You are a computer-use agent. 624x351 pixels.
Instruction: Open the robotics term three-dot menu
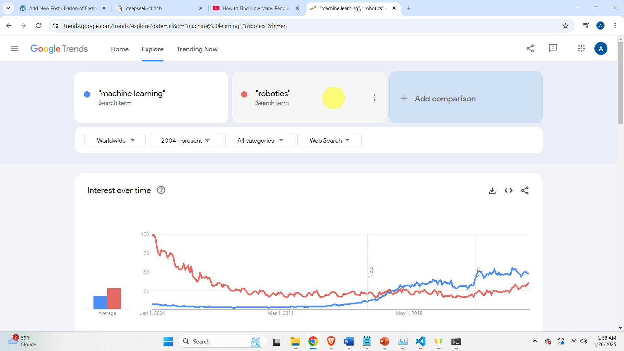tap(374, 97)
